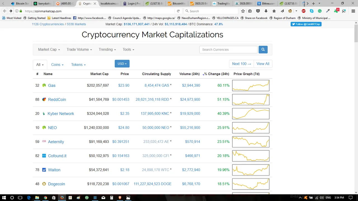Screen dimensions: 358x201
Task: Switch to the Bittrex.com tab
Action: 267,4
